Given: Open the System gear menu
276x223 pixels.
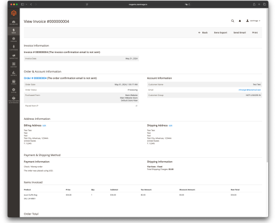Looking at the screenshot, I should point(13,91).
